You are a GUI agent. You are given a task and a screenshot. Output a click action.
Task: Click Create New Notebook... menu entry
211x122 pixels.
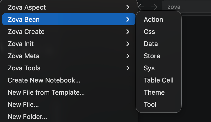point(44,80)
